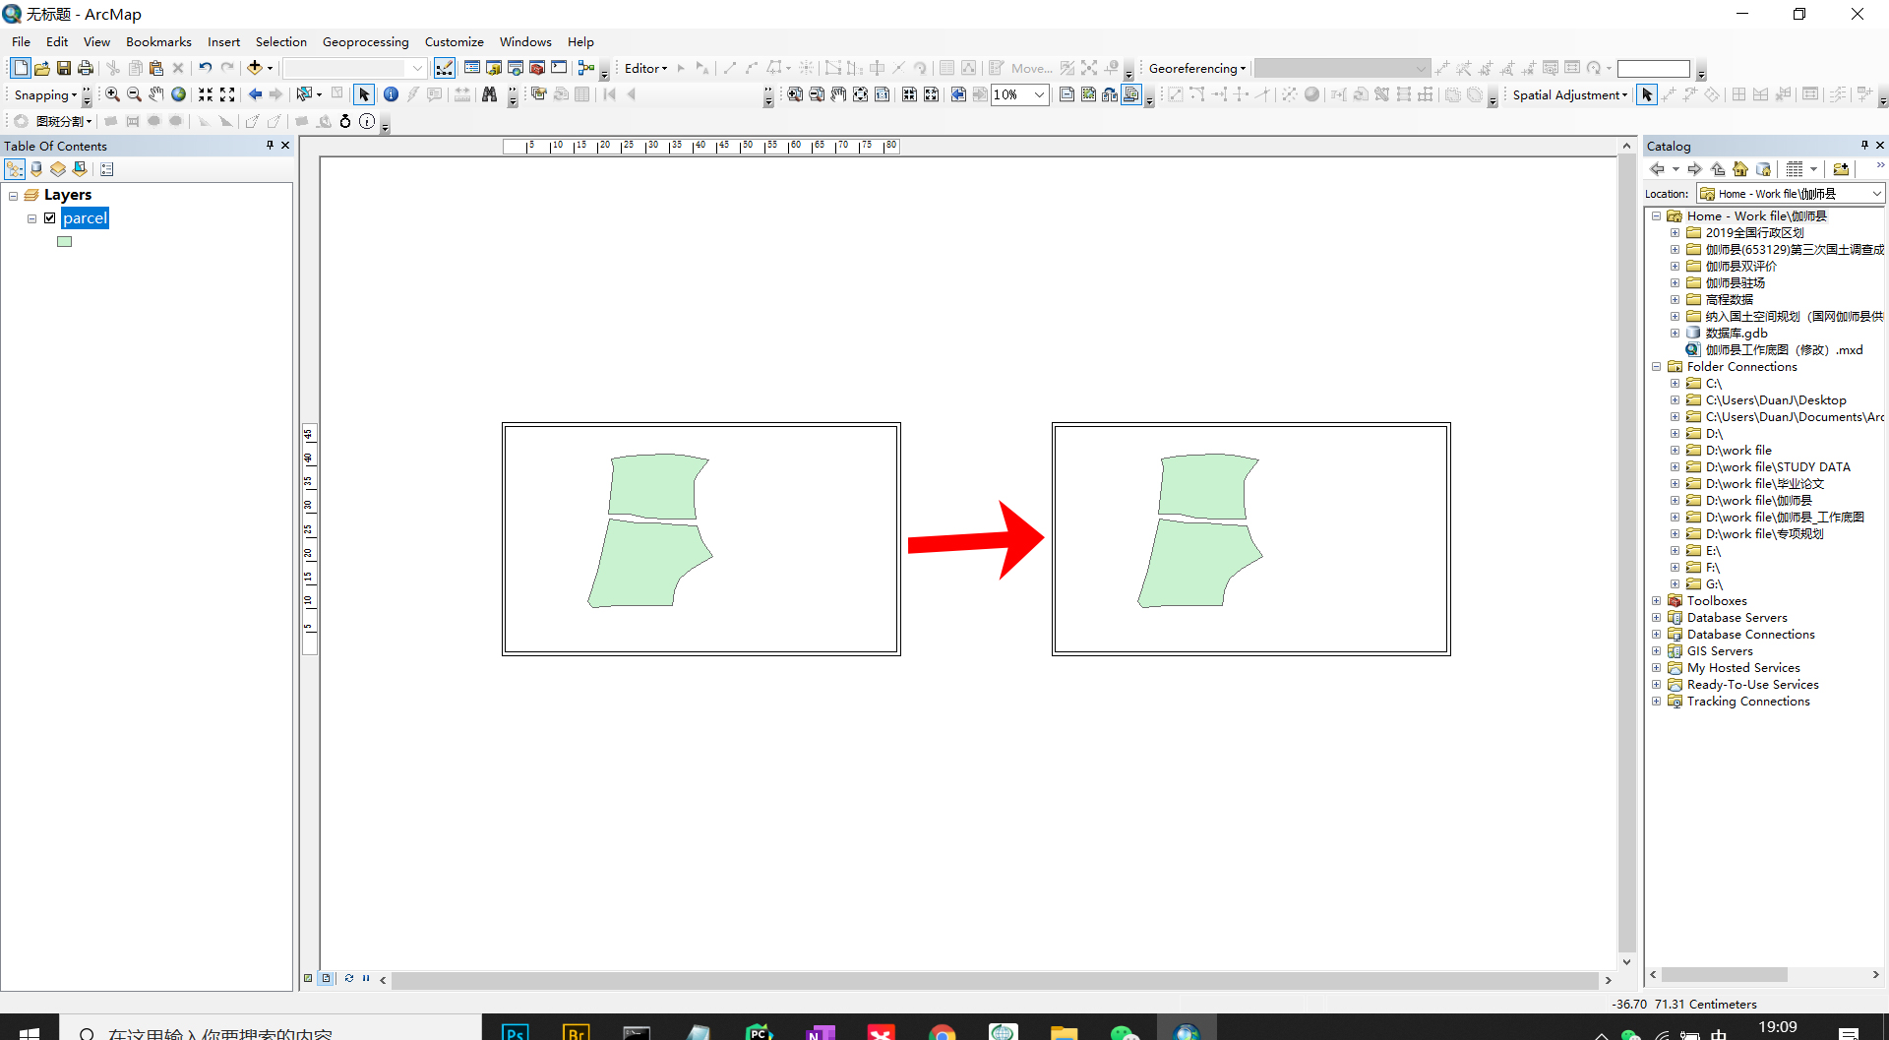
Task: Toggle List By Visibility in TOC
Action: point(58,169)
